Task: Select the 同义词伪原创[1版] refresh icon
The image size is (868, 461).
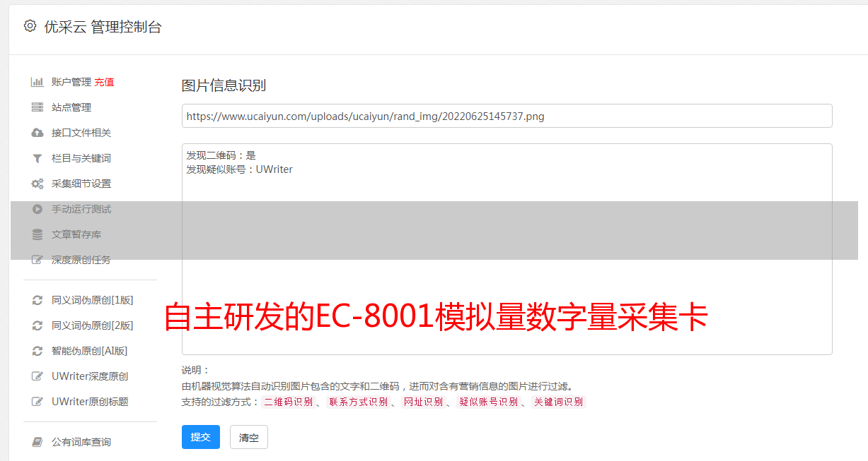Action: (x=37, y=300)
